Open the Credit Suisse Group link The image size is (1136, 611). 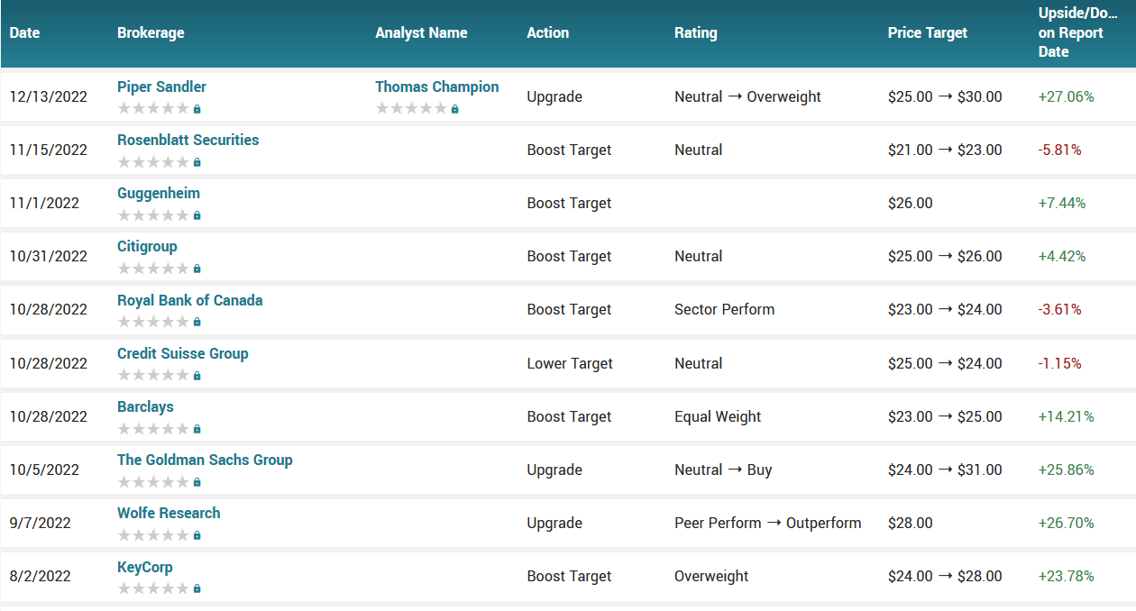click(183, 353)
